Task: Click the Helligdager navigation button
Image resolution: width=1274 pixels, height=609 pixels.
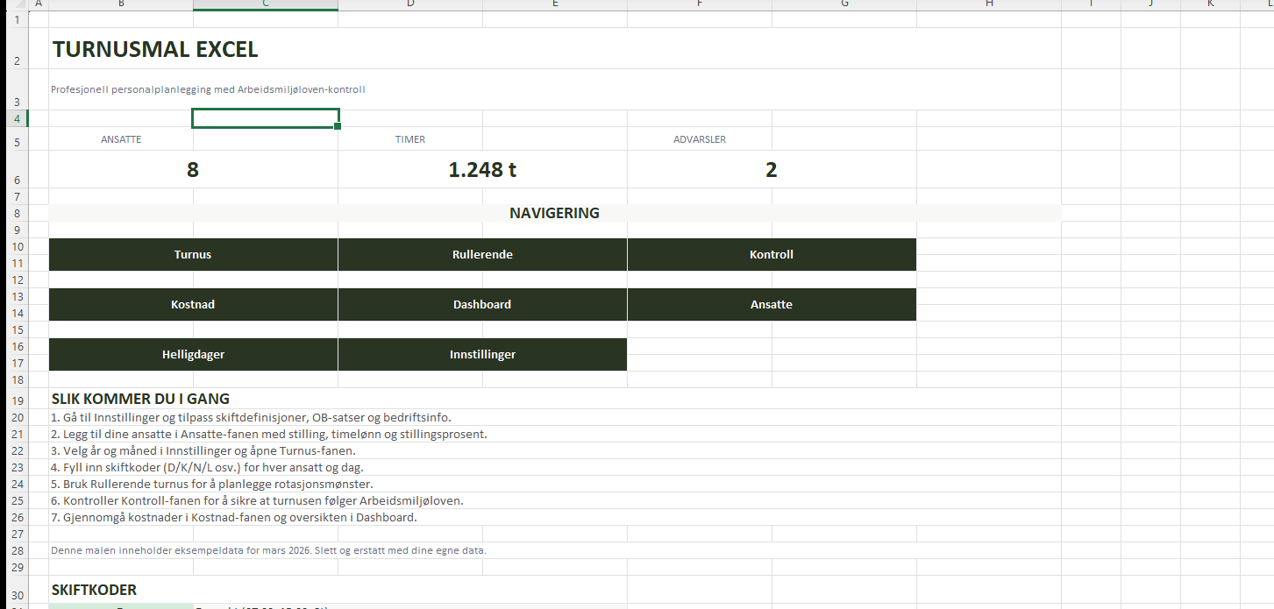Action: point(193,355)
